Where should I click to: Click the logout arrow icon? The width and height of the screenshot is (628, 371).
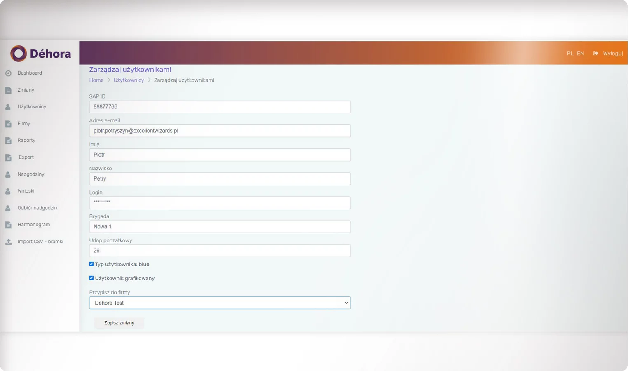(595, 54)
